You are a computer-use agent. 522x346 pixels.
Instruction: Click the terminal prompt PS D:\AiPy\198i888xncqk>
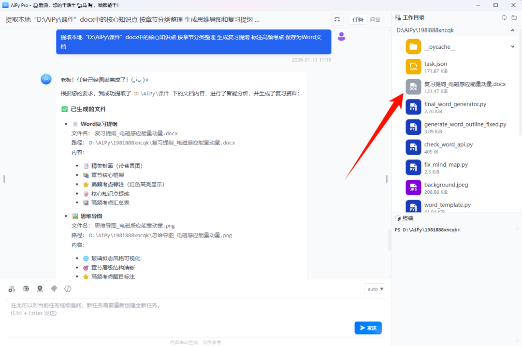point(427,230)
